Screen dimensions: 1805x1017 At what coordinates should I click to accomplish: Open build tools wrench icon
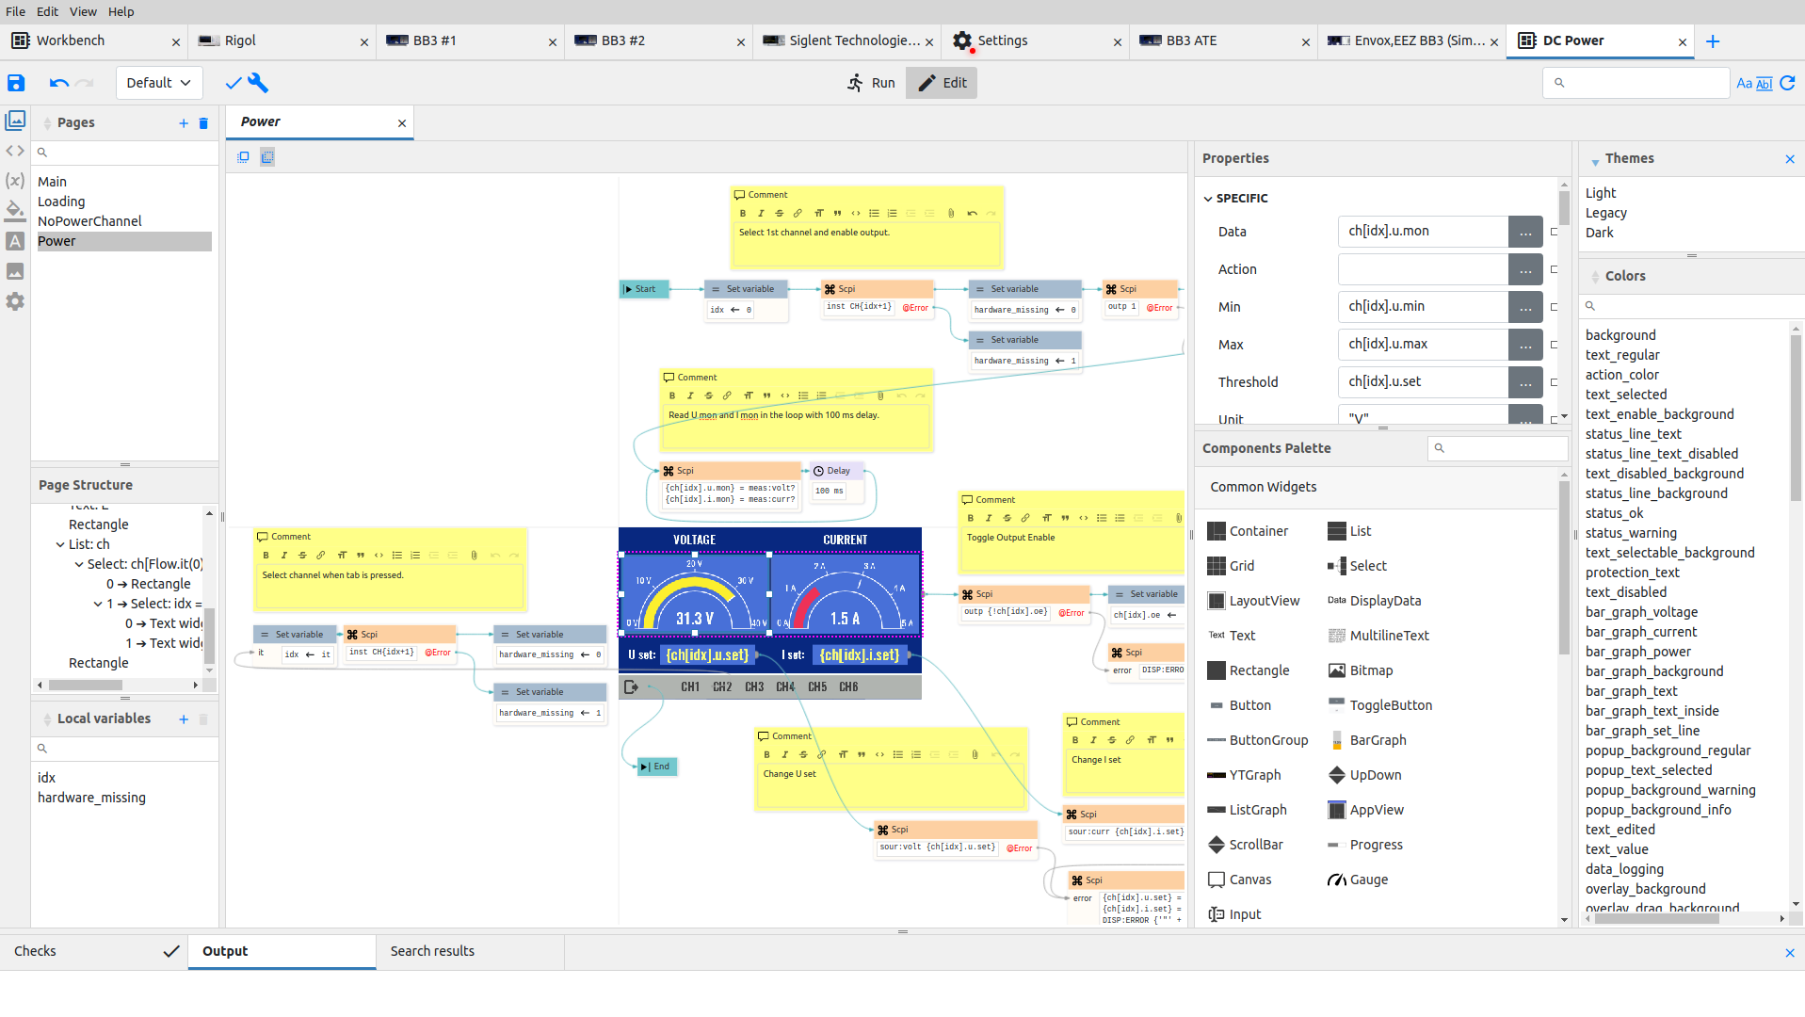258,83
